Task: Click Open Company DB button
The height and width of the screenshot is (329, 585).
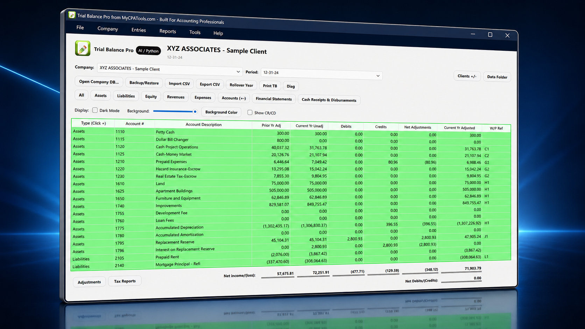Action: click(x=99, y=82)
